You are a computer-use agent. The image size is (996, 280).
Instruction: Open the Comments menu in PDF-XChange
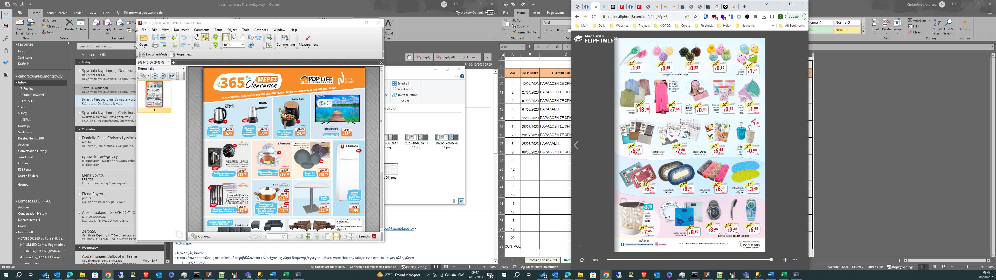[x=202, y=30]
